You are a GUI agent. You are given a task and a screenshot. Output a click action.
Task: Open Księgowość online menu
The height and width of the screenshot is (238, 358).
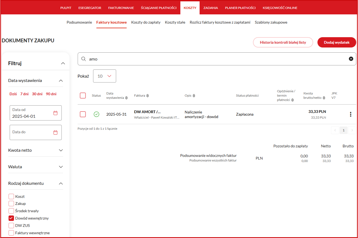(x=280, y=8)
